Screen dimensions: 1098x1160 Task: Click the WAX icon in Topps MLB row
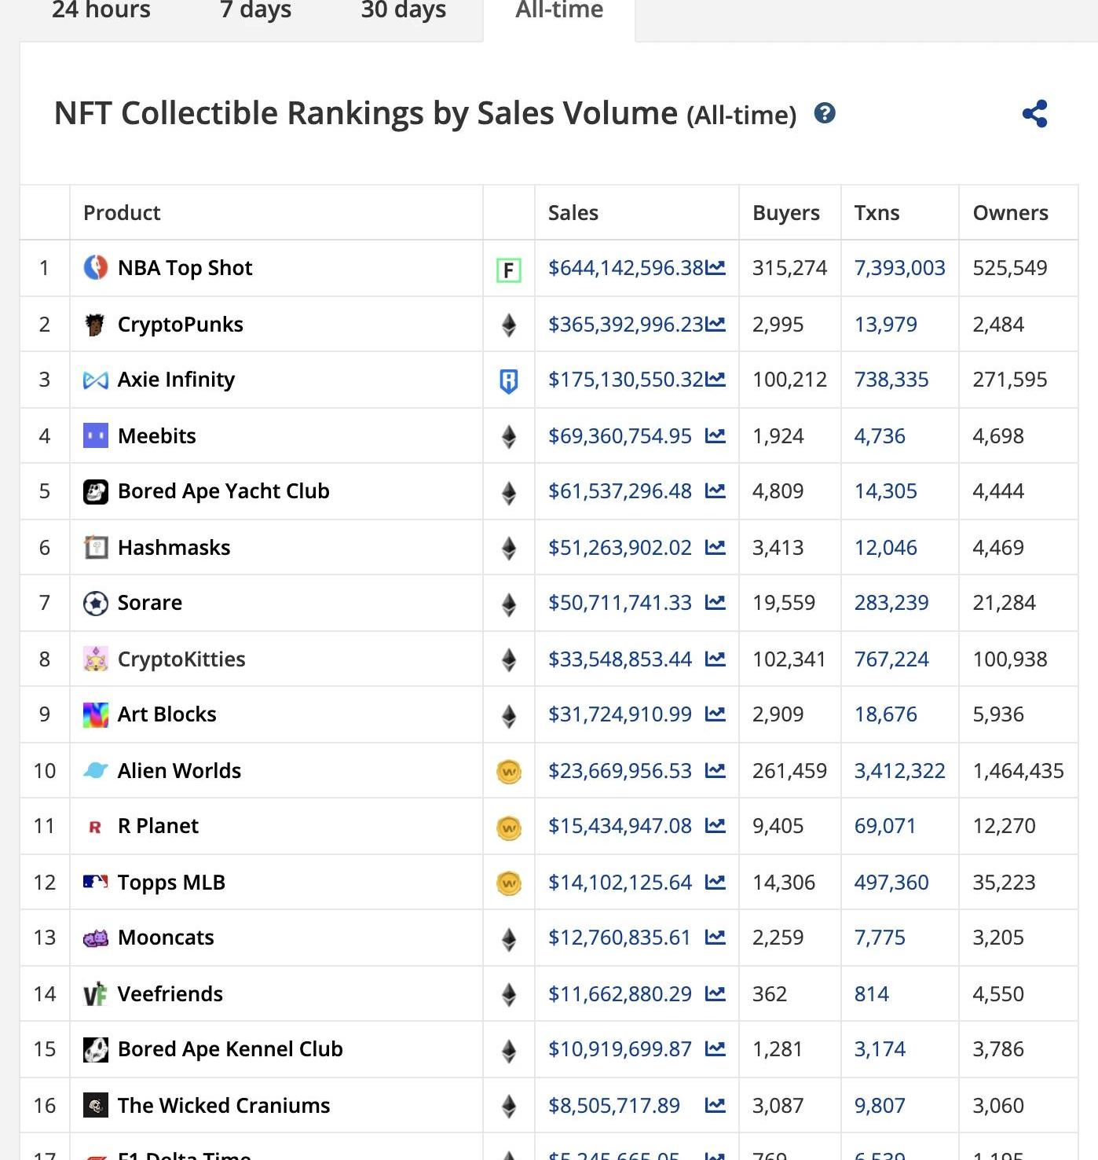point(509,883)
